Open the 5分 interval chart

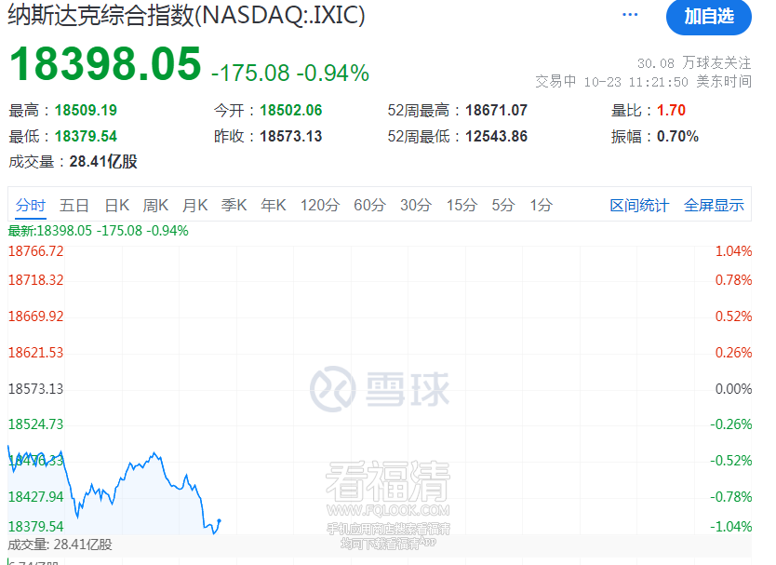(x=502, y=206)
